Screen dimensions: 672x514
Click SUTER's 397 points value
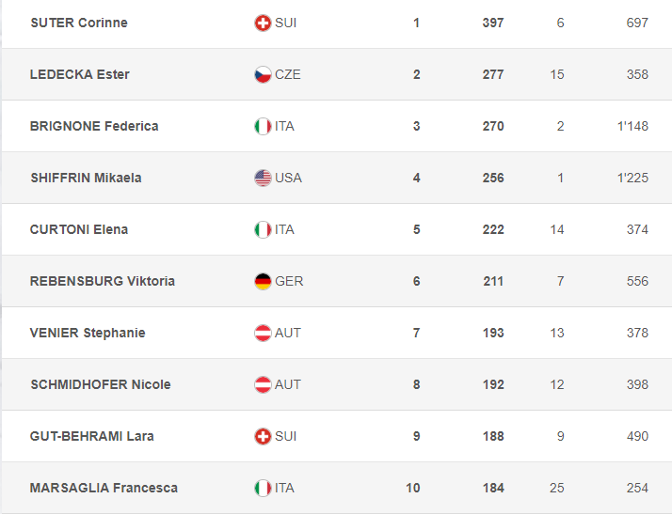492,23
